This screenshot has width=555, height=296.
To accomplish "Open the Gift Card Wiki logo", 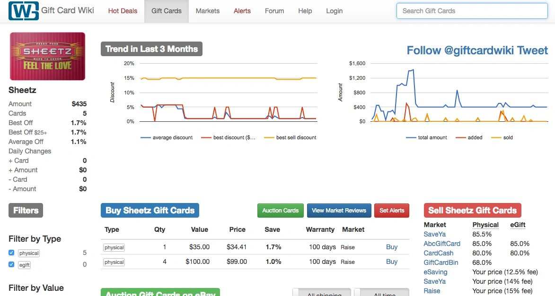I will 24,10.
